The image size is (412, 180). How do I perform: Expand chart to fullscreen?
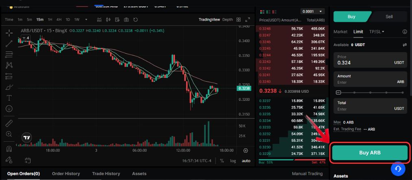248,20
